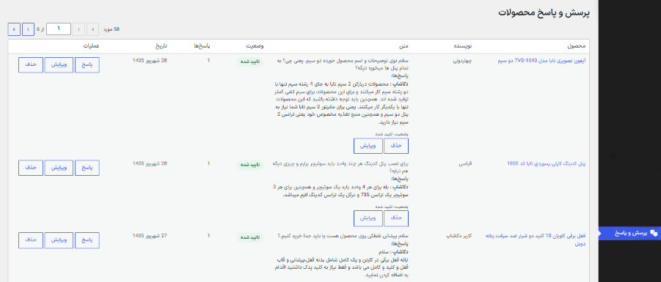Click the تایید شده badge in چهاردولی row
This screenshot has width=661, height=282.
coord(250,62)
